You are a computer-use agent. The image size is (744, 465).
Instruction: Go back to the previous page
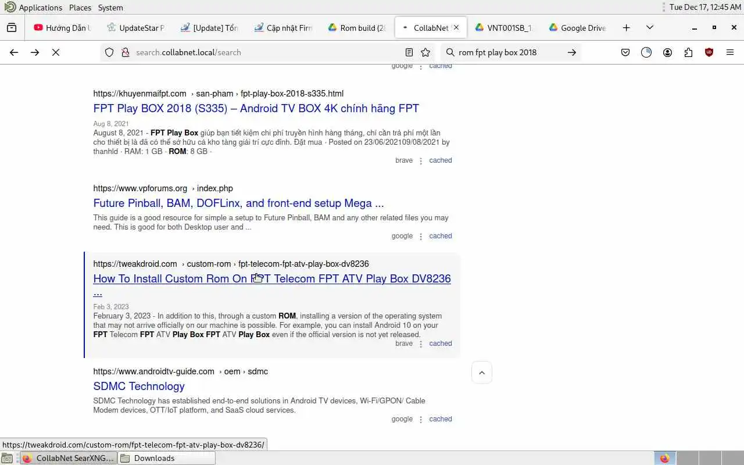pos(14,52)
